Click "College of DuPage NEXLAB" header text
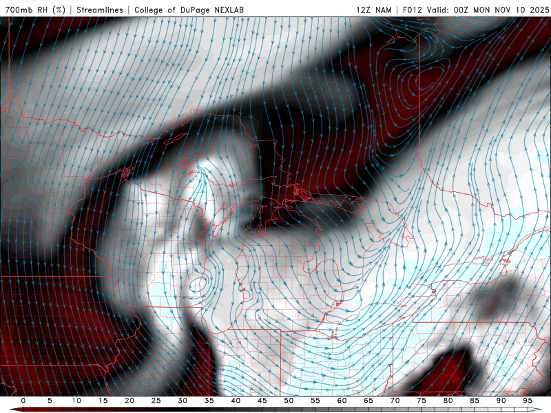 (189, 10)
